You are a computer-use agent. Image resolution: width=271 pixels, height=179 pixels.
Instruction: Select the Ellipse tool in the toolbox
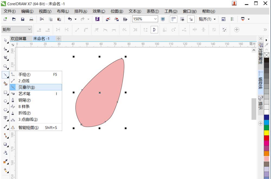pyautogui.click(x=5, y=101)
